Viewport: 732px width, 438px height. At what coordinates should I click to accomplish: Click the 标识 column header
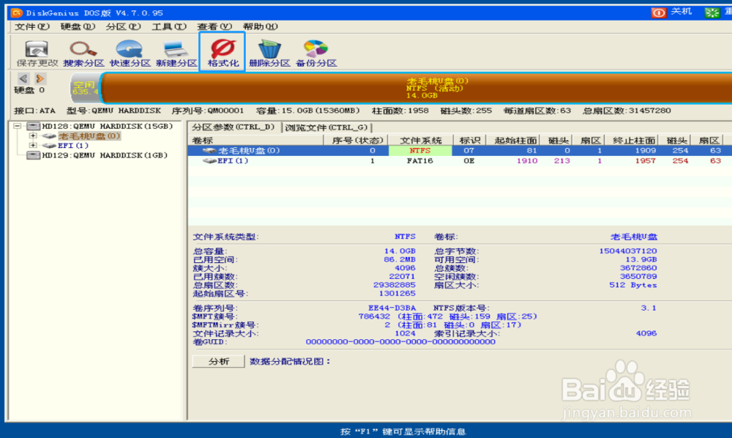(469, 140)
